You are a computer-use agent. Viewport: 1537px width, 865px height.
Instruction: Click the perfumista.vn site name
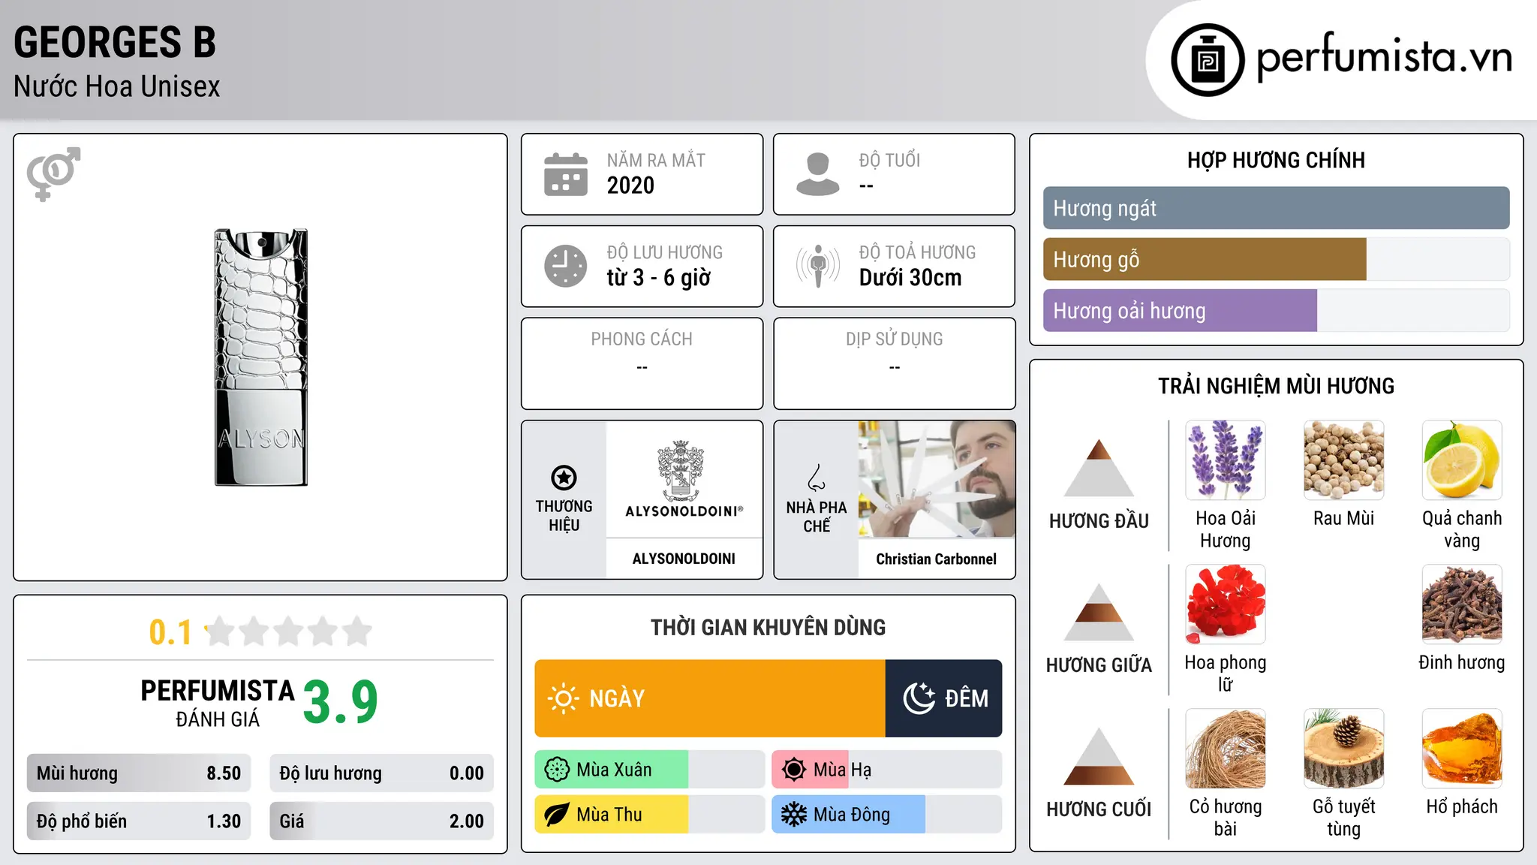coord(1385,57)
